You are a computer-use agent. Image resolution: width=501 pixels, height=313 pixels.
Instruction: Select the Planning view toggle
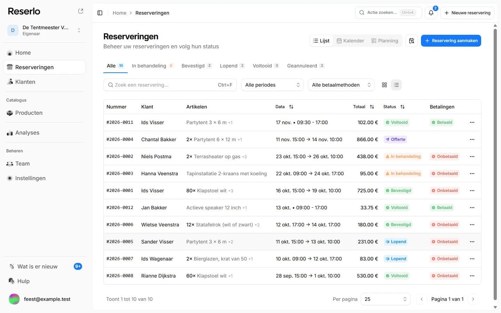coord(385,41)
